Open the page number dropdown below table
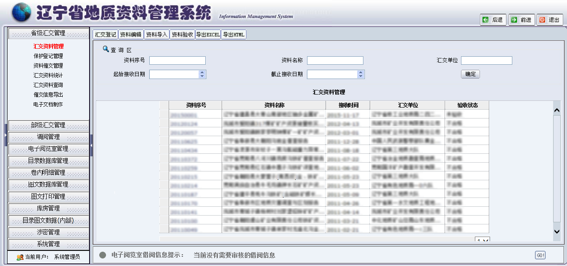The image size is (567, 266). pyautogui.click(x=482, y=240)
